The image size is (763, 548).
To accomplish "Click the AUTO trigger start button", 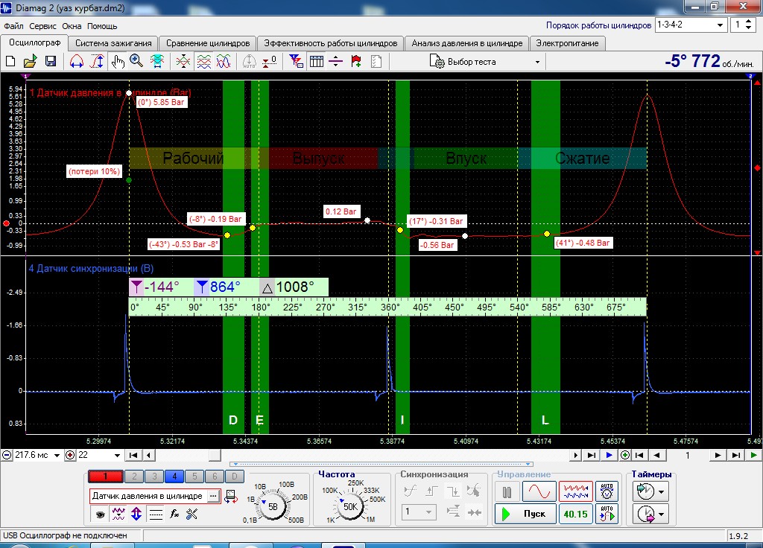I will [x=607, y=514].
